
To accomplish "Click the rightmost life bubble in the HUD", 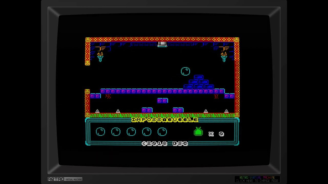I will click(x=162, y=132).
